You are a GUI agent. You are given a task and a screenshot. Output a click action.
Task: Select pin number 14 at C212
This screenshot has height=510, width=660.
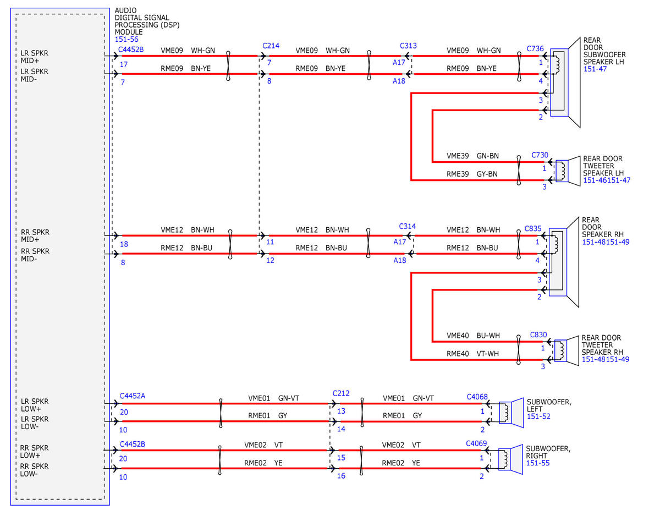coord(342,430)
